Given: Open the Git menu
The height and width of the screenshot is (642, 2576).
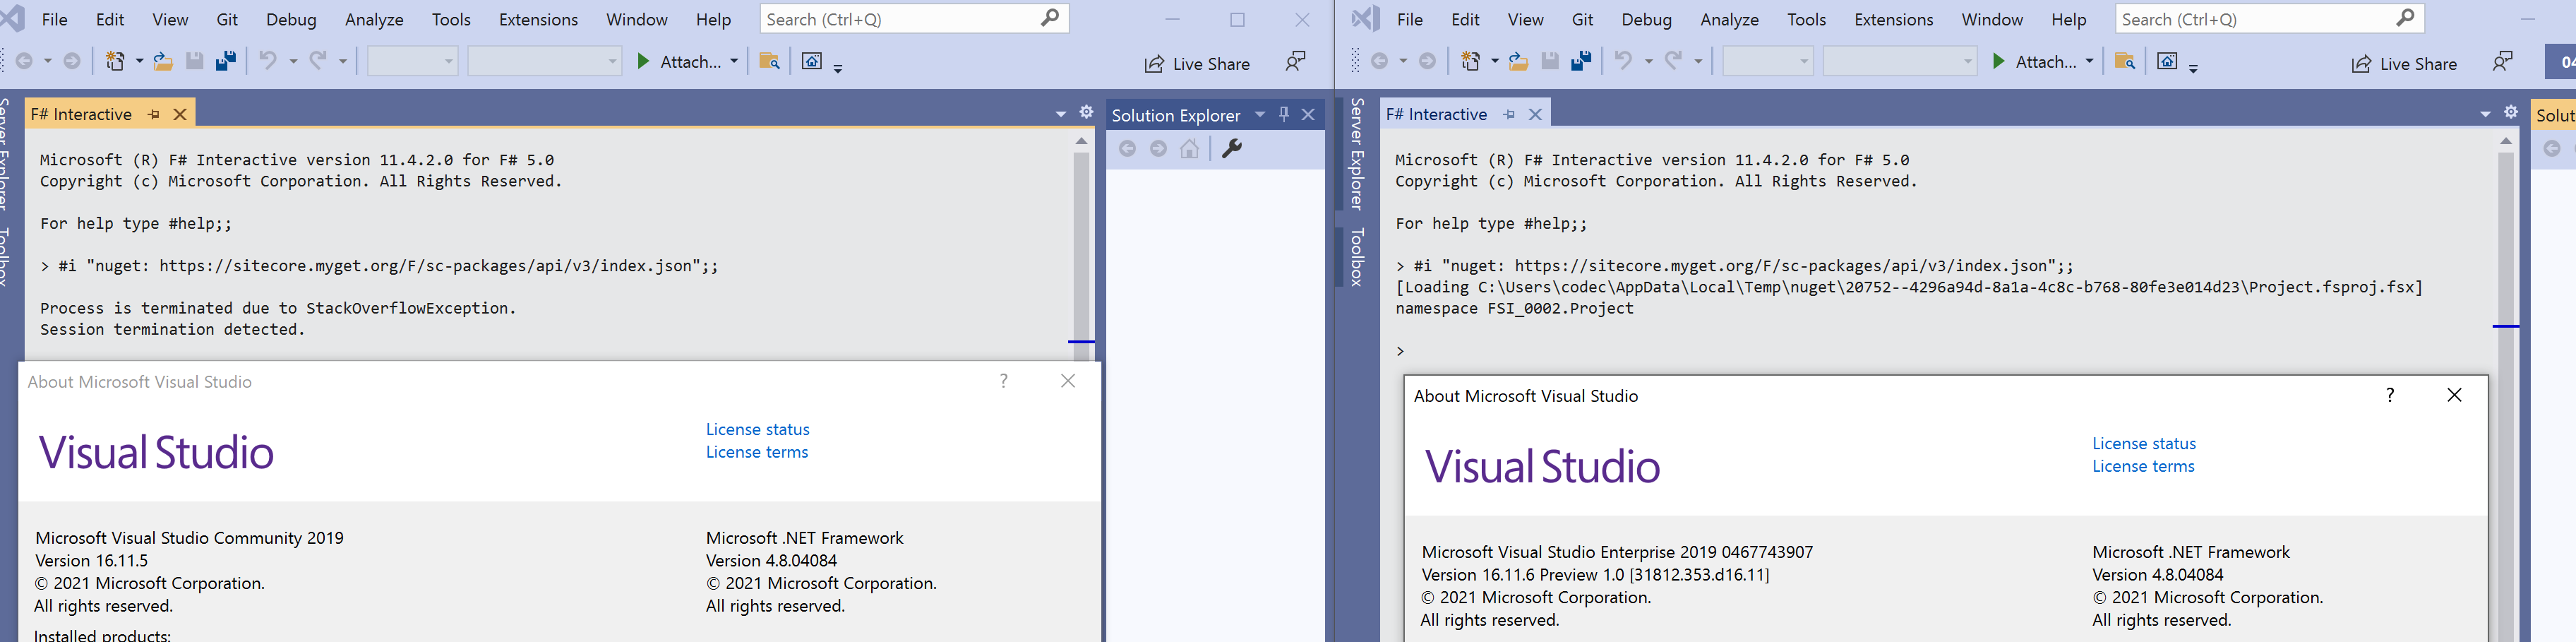Looking at the screenshot, I should click(227, 19).
